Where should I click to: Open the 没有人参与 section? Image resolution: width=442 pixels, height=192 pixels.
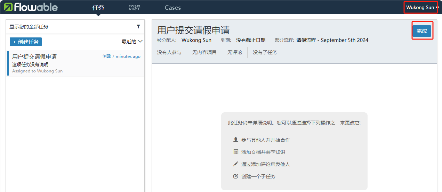click(169, 53)
